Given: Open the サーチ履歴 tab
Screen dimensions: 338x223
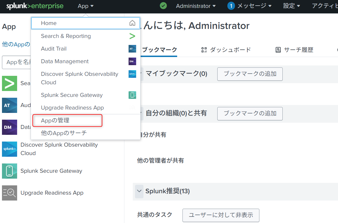Looking at the screenshot, I should (x=294, y=50).
